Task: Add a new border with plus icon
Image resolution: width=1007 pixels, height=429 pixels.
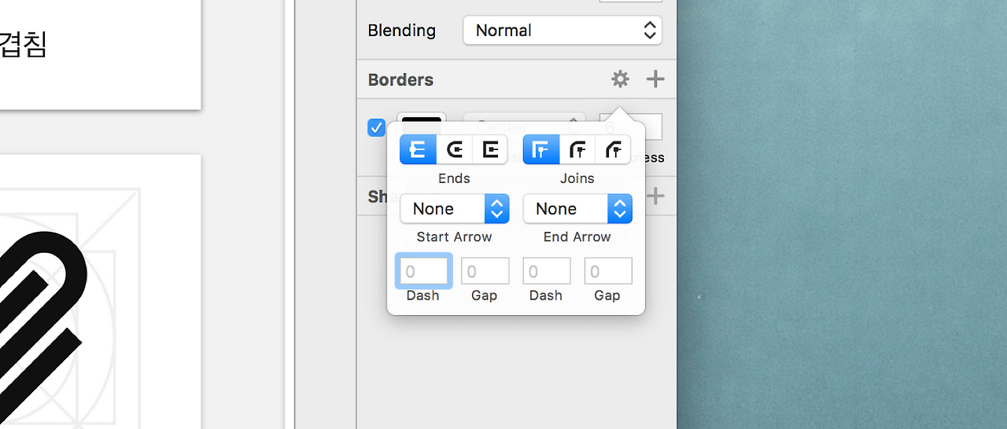Action: tap(655, 79)
